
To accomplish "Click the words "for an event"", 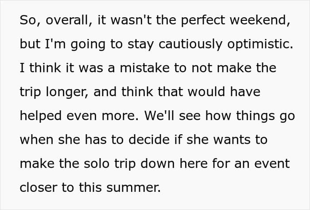I will pyautogui.click(x=251, y=164).
